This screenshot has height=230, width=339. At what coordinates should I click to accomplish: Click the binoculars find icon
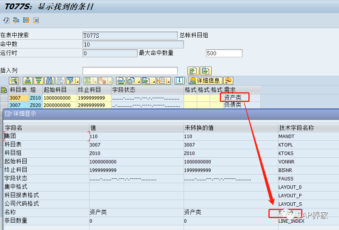(49, 81)
